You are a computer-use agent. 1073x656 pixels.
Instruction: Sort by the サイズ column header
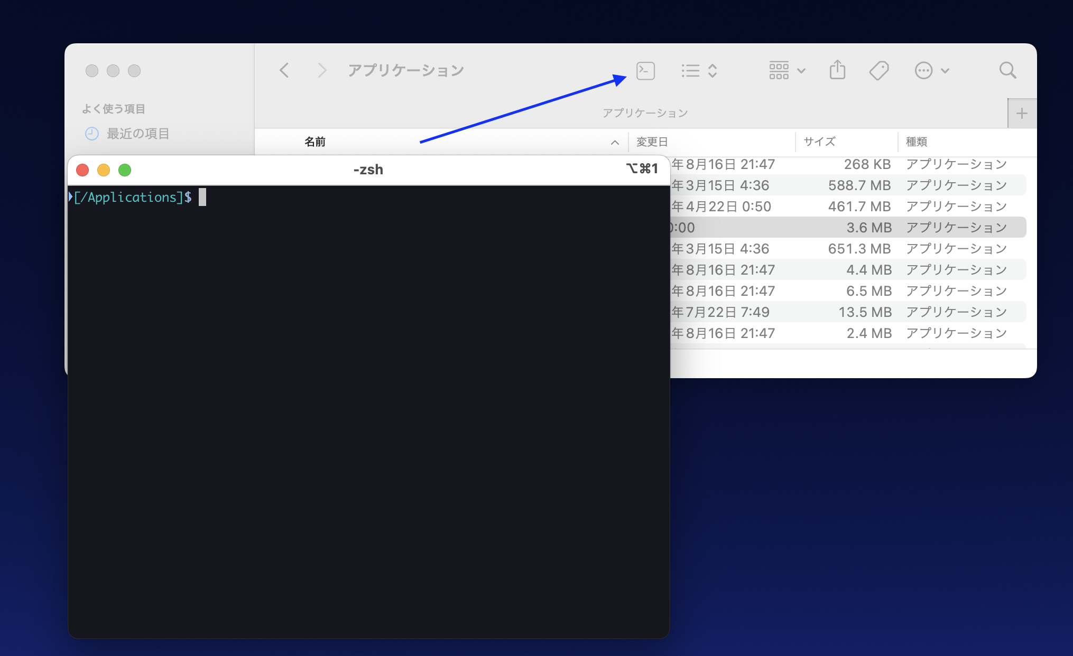(x=819, y=142)
